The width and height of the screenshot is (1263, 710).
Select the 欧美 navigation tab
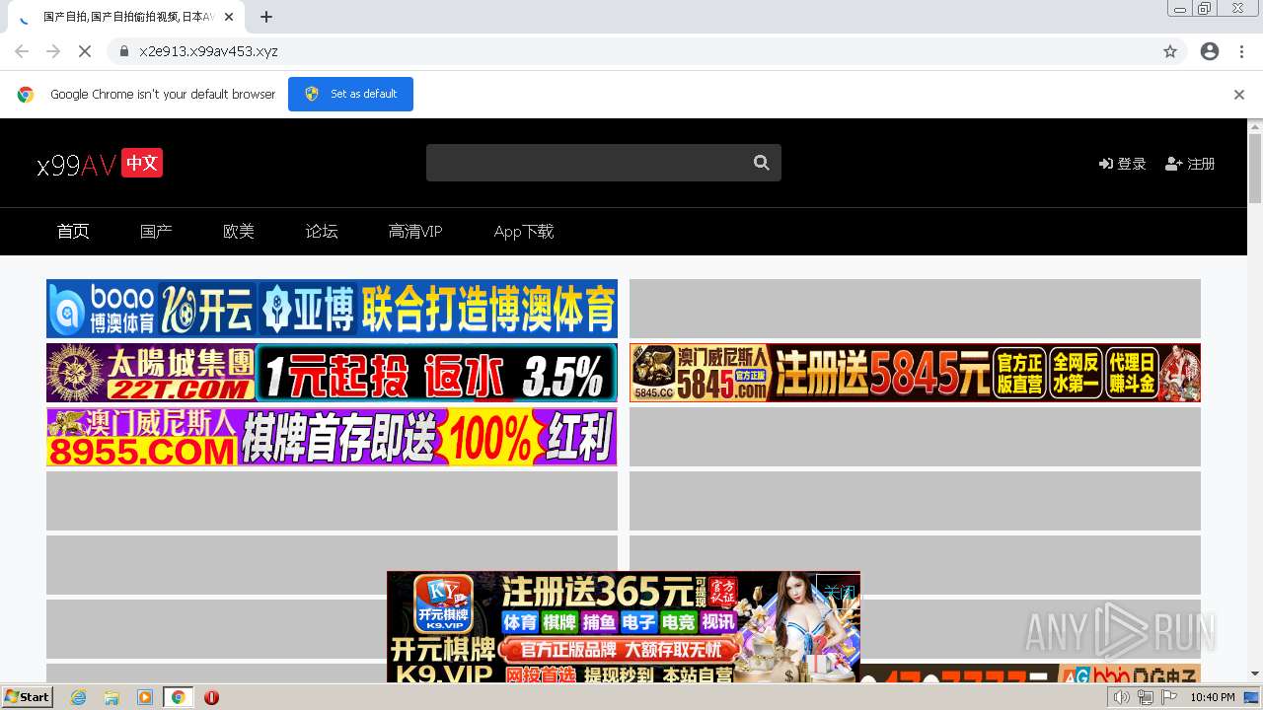pos(239,232)
